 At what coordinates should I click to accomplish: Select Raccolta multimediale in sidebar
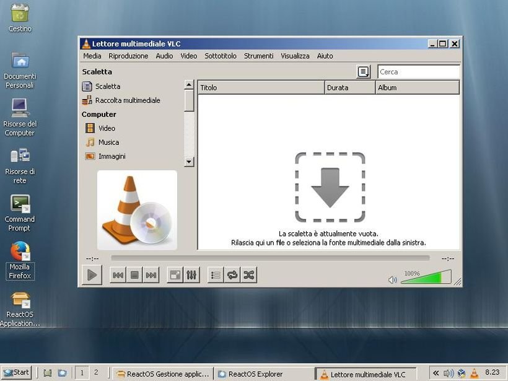click(127, 100)
